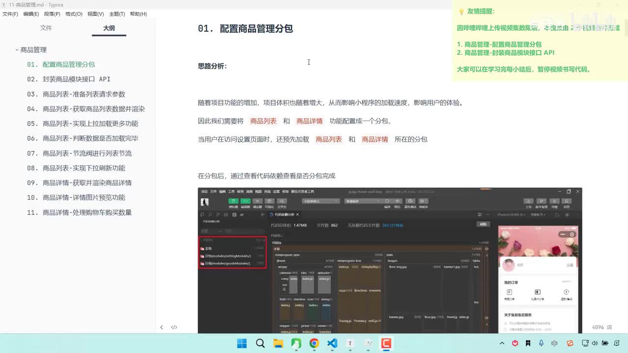Viewport: 628px width, 353px height.
Task: Jump to 05. 商品列表-实现上拉加载更多功能
Action: [x=82, y=124]
